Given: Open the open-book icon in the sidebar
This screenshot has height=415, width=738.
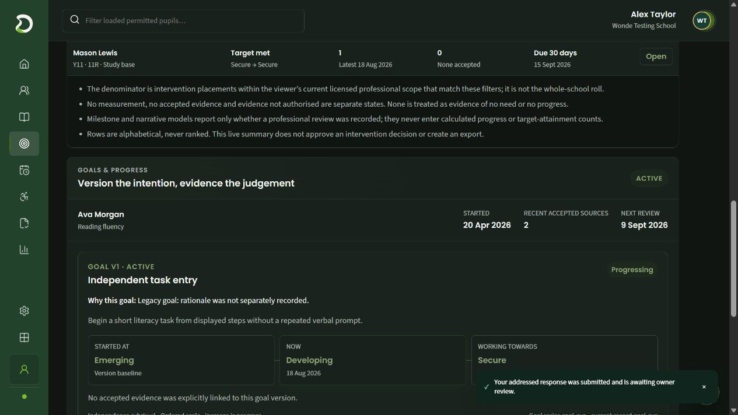Looking at the screenshot, I should point(24,117).
